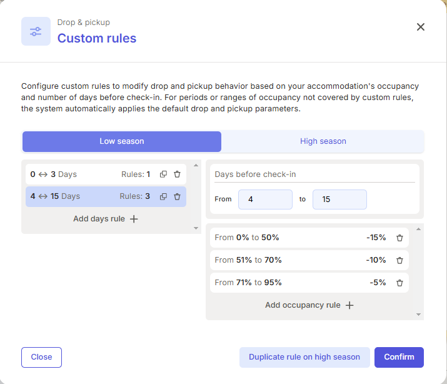
Task: Add a new days rule
Action: 106,219
